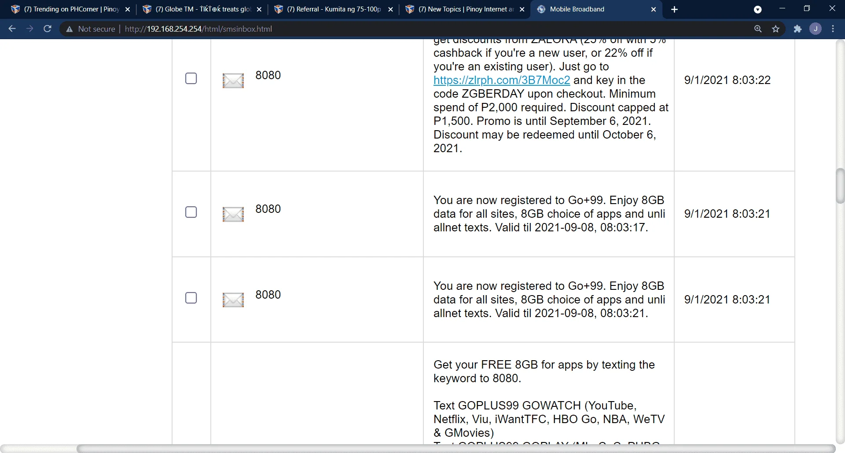Viewport: 845px width, 453px height.
Task: Close the New Topics tab
Action: (x=522, y=9)
